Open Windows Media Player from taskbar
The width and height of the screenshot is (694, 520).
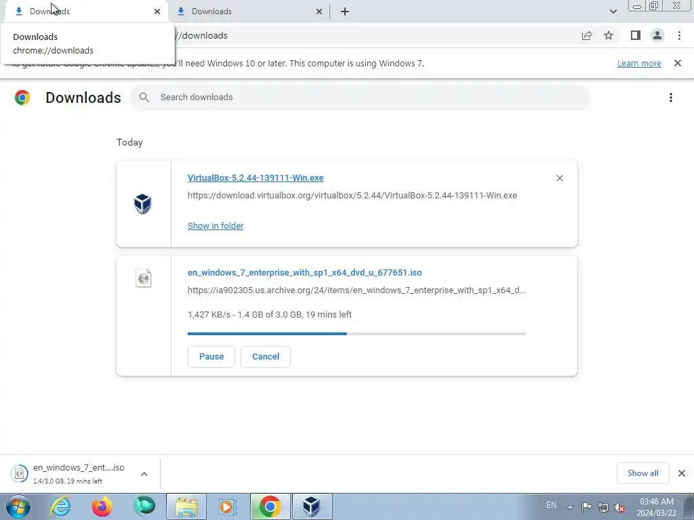[228, 506]
